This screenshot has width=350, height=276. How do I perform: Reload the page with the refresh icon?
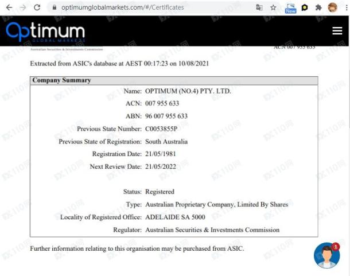[37, 7]
